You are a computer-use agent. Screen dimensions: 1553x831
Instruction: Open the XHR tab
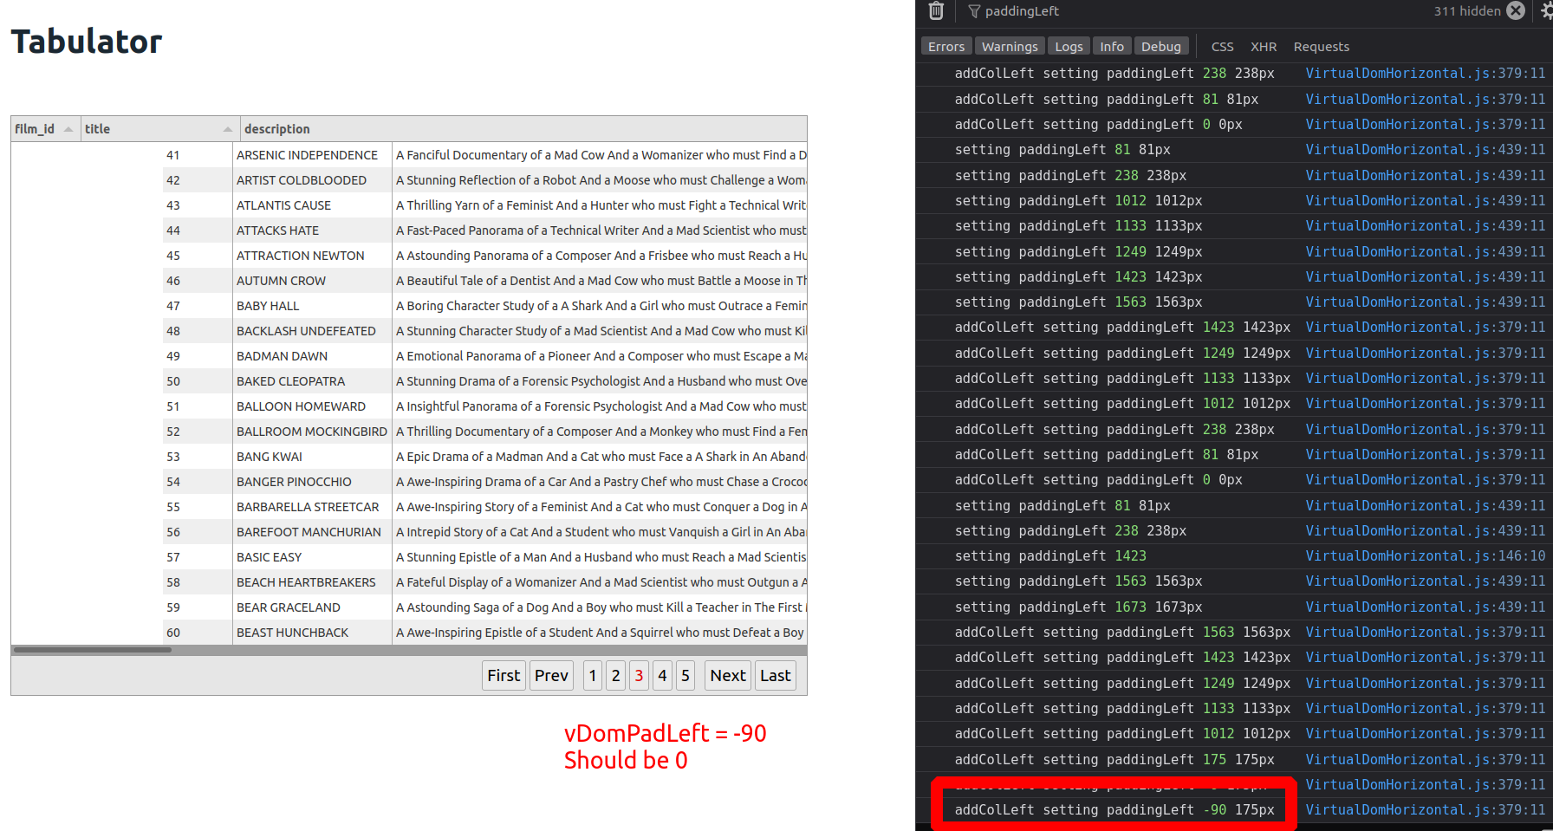click(1264, 46)
